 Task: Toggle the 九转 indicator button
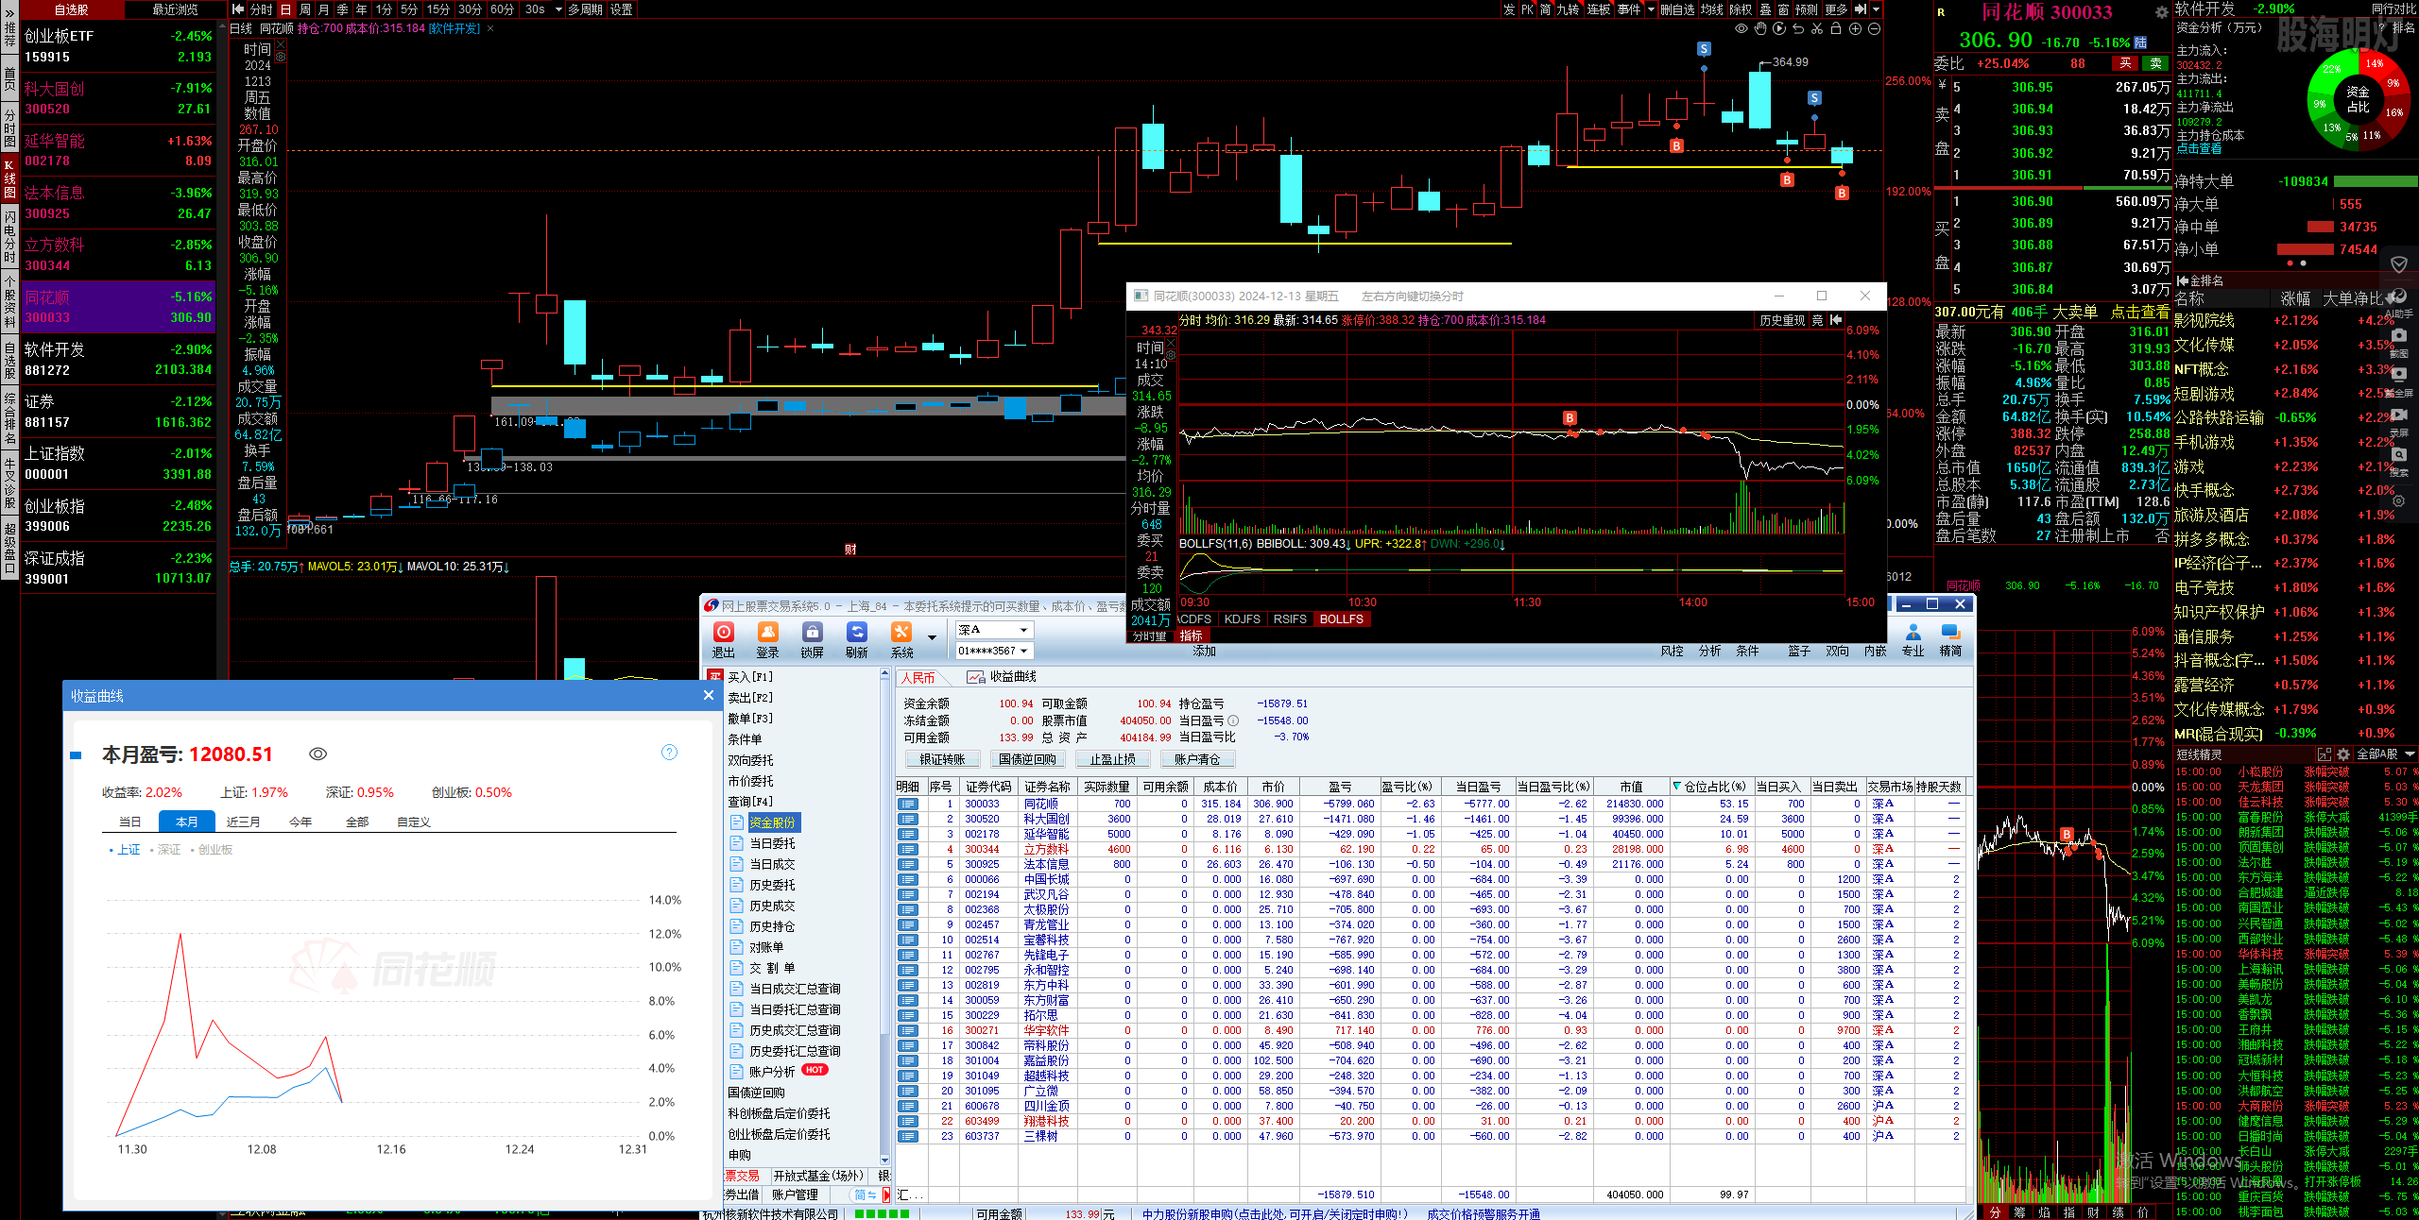tap(1569, 9)
